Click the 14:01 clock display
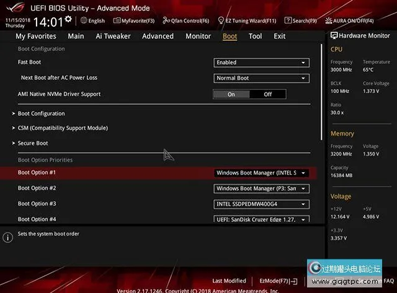 coord(48,22)
